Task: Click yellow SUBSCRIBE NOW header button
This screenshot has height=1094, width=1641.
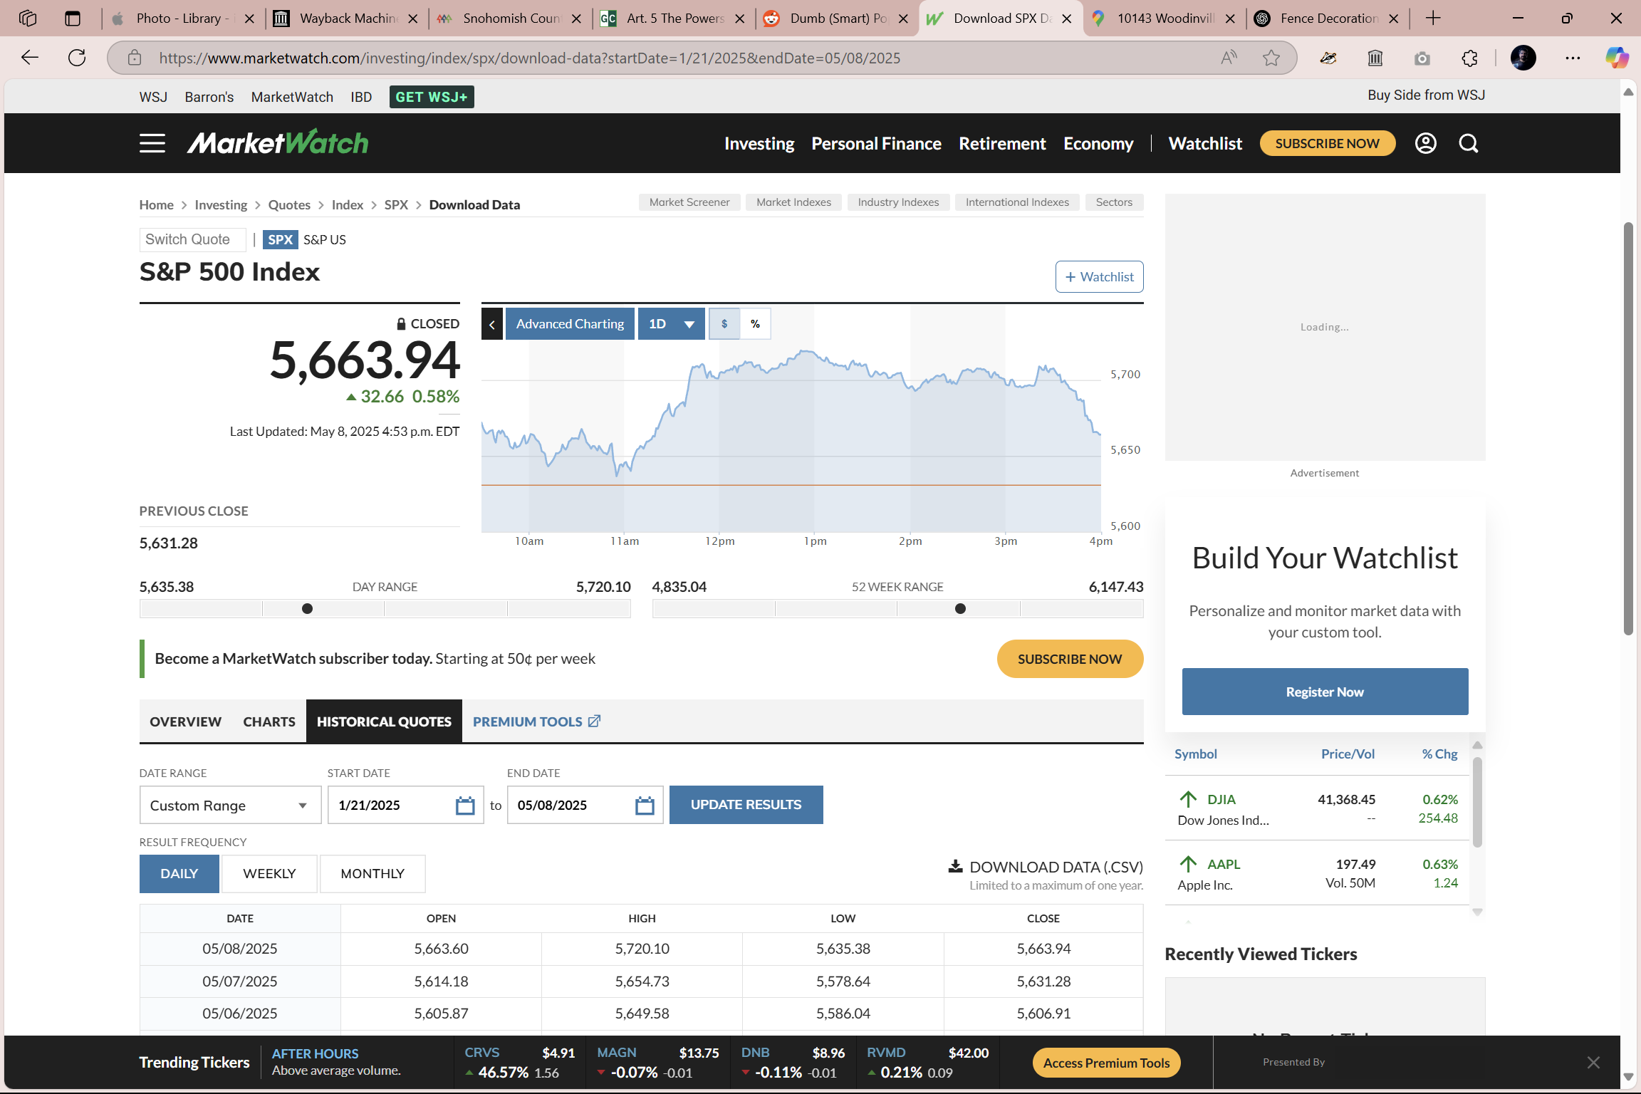Action: click(x=1327, y=143)
